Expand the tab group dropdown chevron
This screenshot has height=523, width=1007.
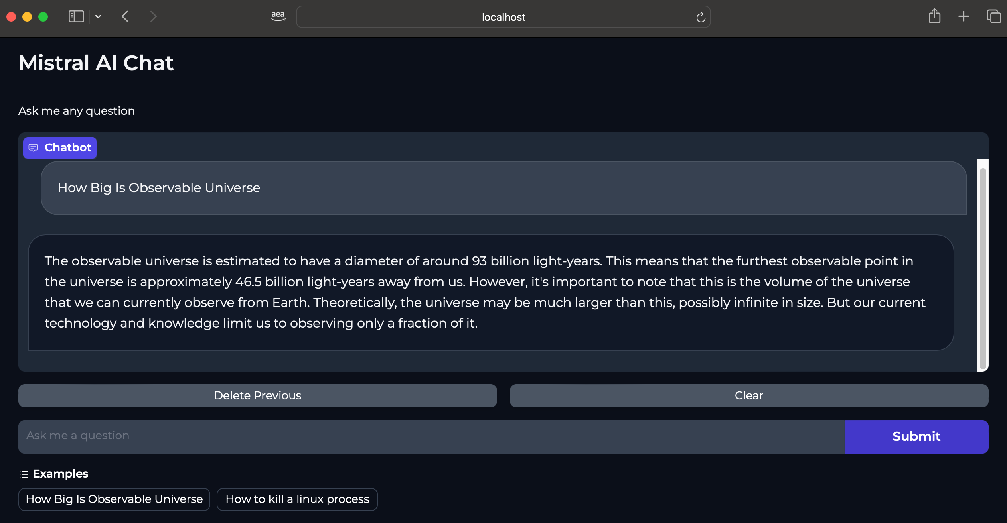click(x=98, y=17)
